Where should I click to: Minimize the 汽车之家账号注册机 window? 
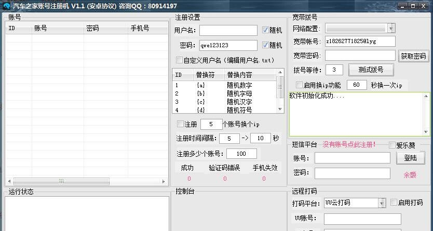tap(403, 6)
